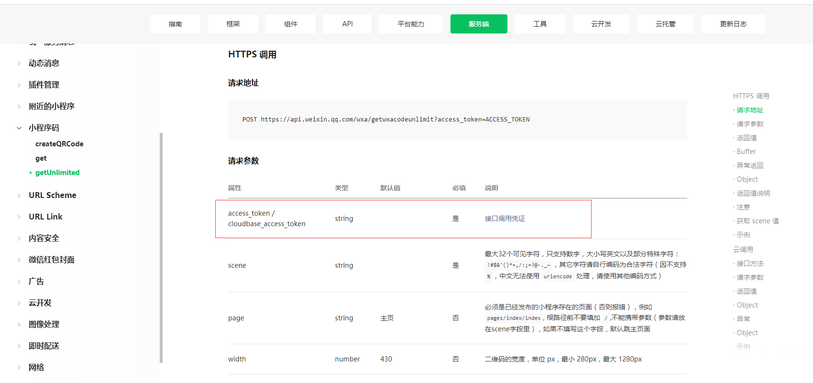Image resolution: width=813 pixels, height=383 pixels.
Task: Go to the 组件 tab
Action: [291, 24]
